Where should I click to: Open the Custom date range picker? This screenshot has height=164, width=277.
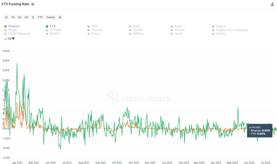(51, 17)
